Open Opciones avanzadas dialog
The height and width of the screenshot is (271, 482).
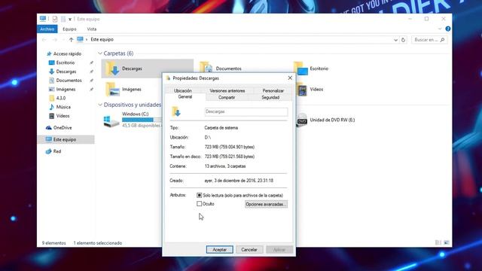266,204
